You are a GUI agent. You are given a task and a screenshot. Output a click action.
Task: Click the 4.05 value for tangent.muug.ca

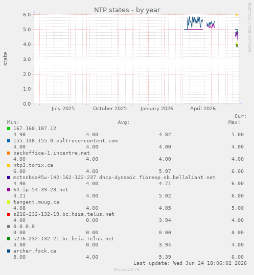[165, 208]
